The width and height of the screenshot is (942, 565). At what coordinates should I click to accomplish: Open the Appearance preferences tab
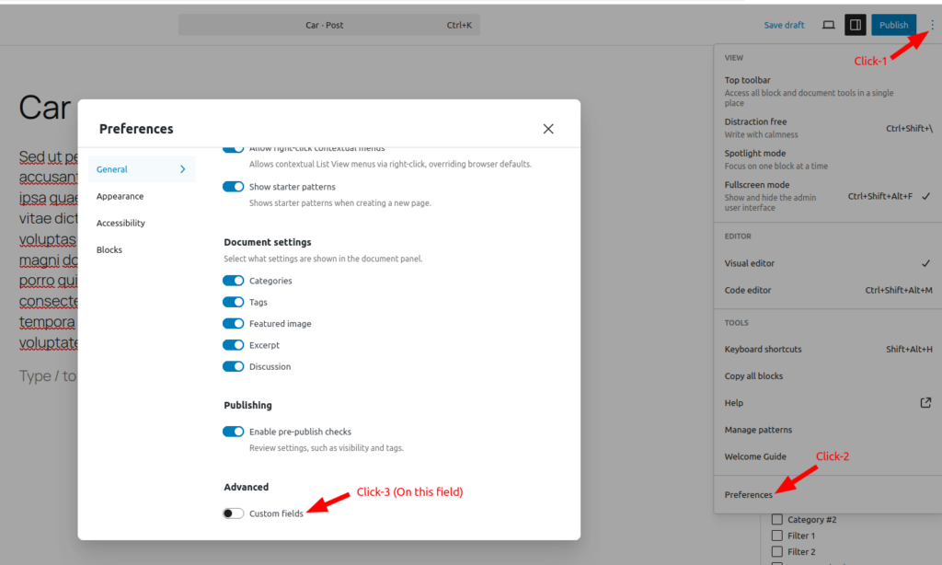pos(121,196)
